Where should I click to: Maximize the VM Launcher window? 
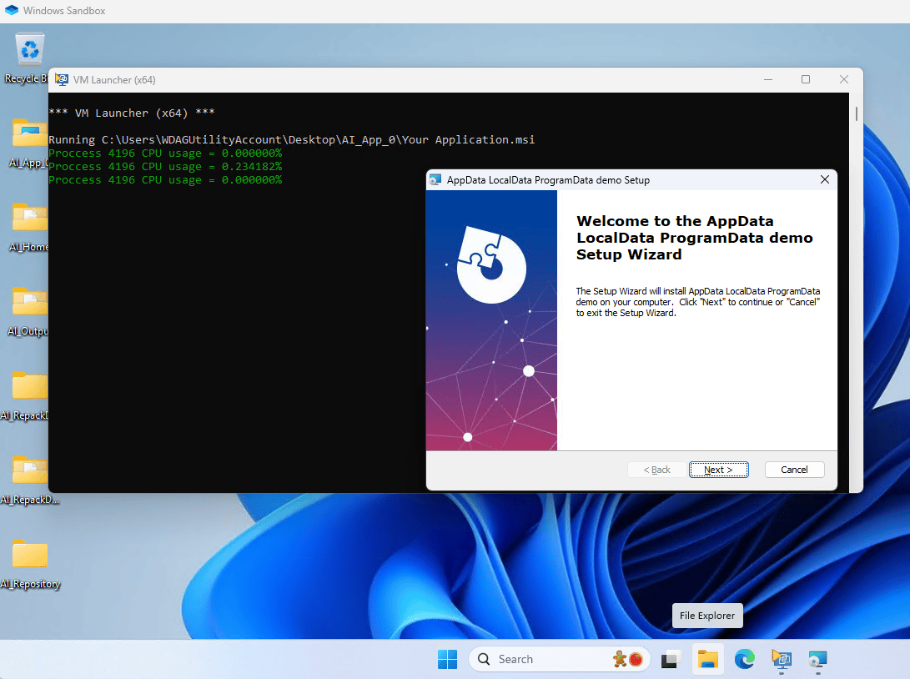pos(806,79)
